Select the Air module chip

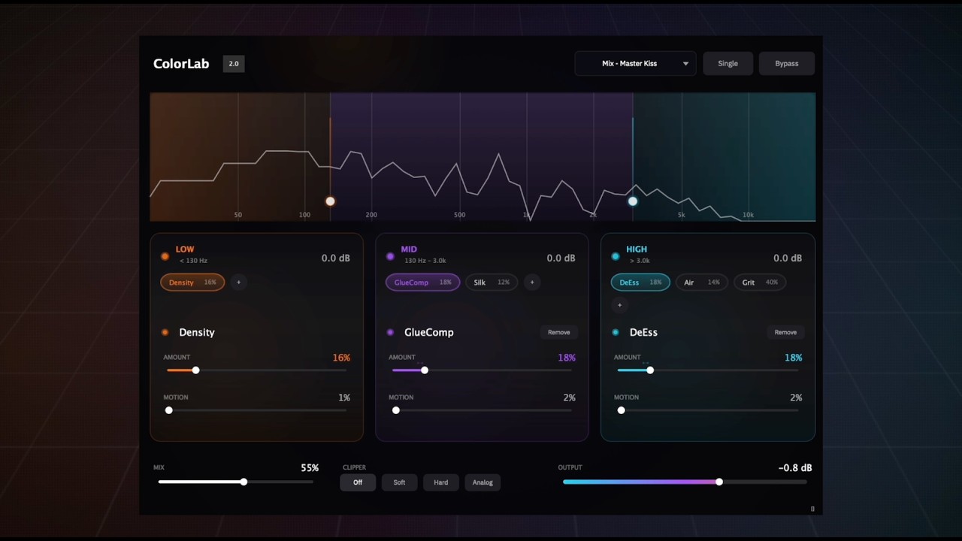[x=701, y=283]
